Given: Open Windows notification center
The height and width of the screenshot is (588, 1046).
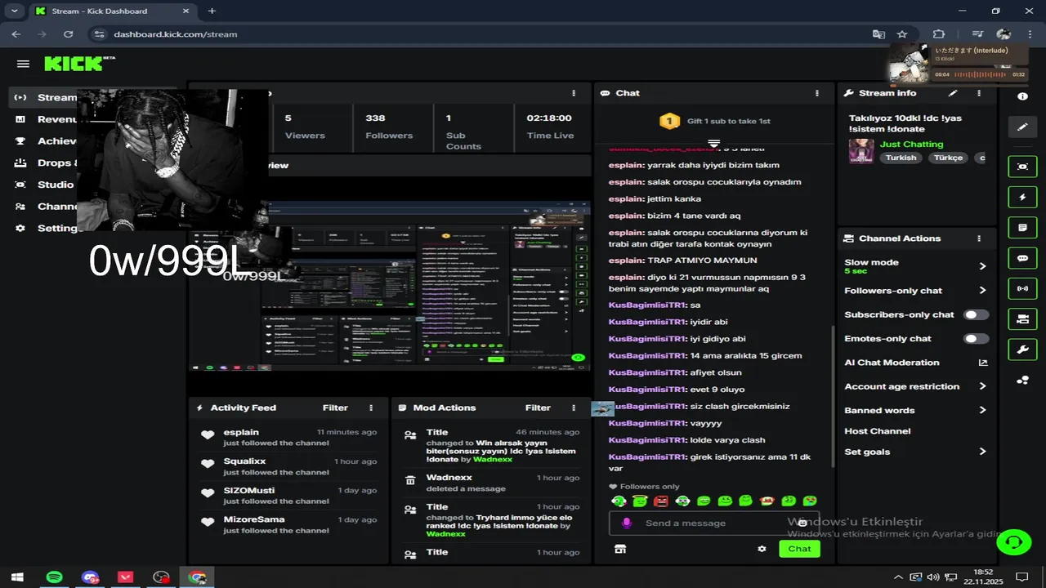Looking at the screenshot, I should [1021, 577].
